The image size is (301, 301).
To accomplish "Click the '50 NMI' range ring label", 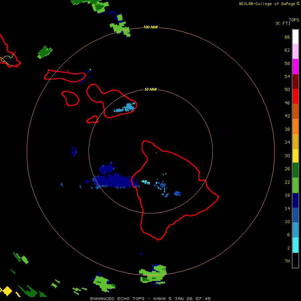I will (x=150, y=89).
